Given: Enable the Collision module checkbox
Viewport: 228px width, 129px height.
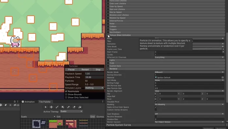Looking at the screenshot, I should 108,27.
